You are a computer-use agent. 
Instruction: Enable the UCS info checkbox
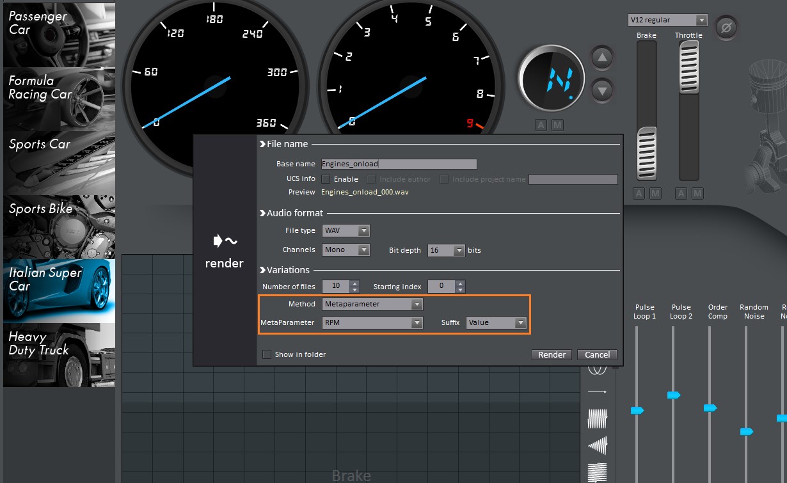(x=327, y=179)
